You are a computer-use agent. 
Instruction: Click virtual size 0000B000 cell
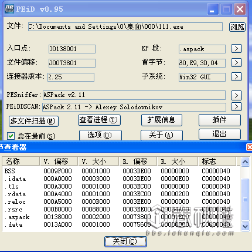[x=96, y=201]
